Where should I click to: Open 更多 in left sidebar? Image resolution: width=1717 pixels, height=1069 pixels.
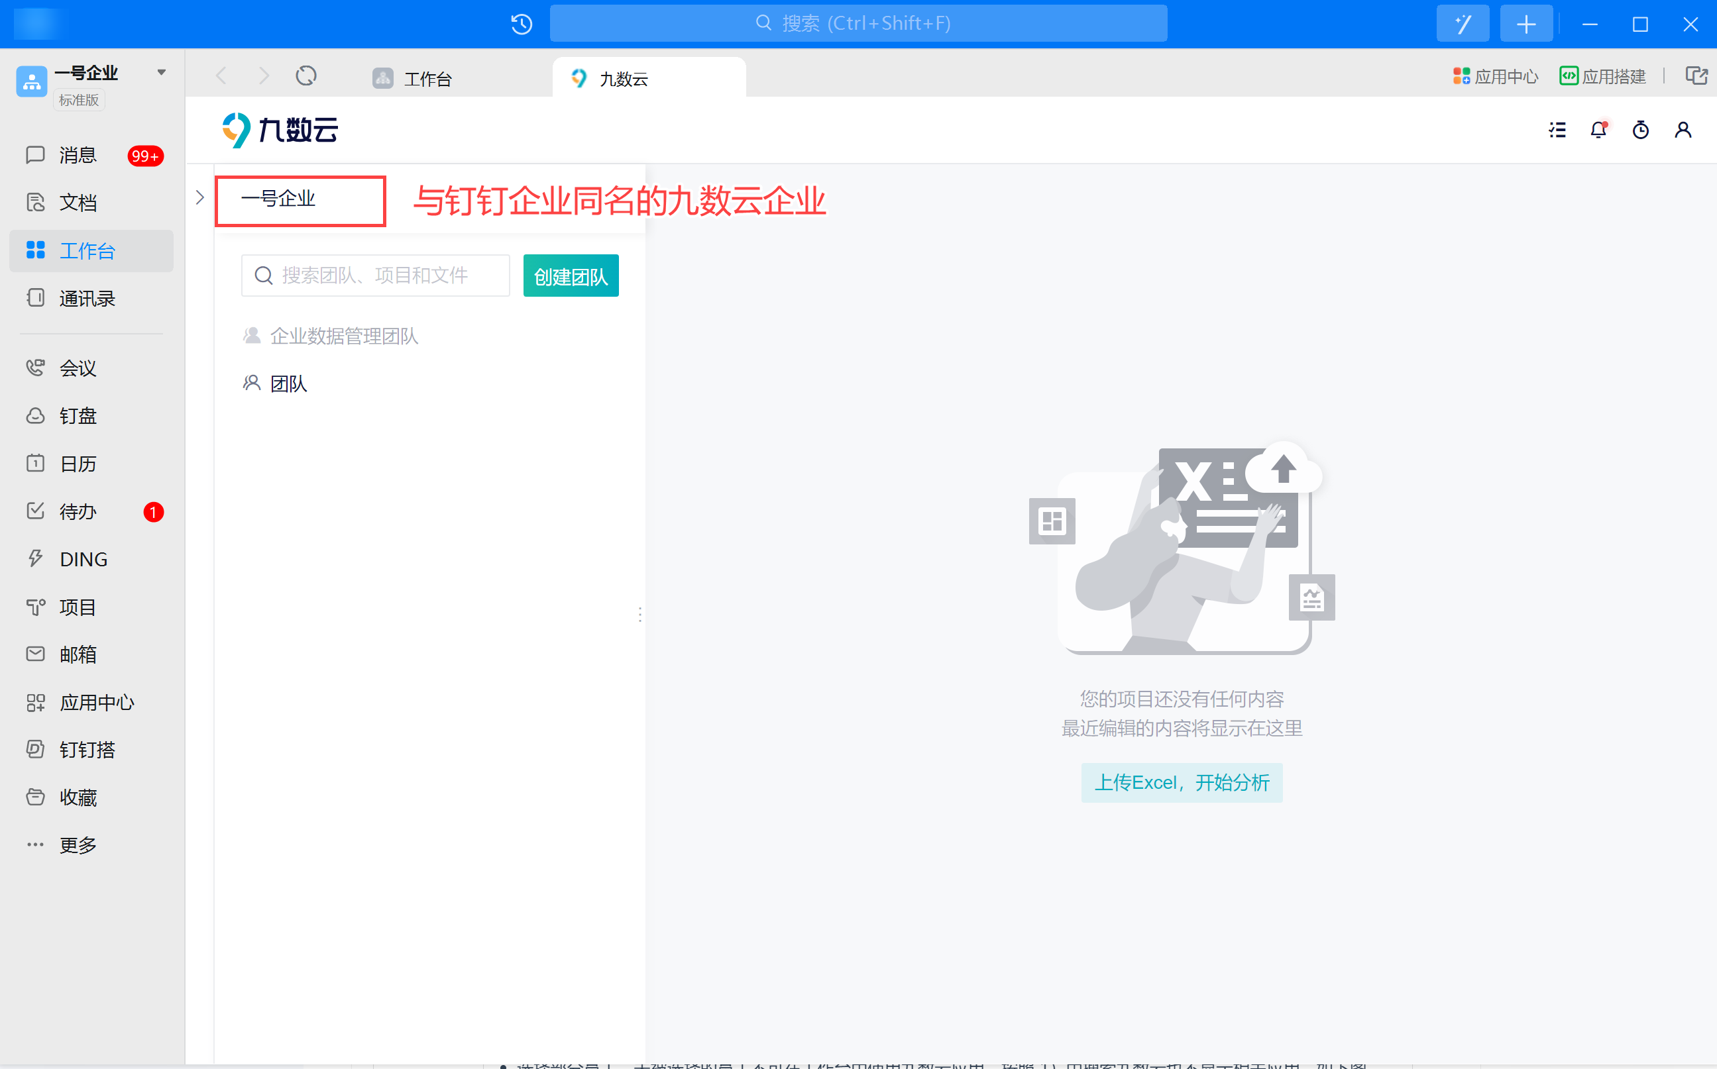[x=78, y=845]
